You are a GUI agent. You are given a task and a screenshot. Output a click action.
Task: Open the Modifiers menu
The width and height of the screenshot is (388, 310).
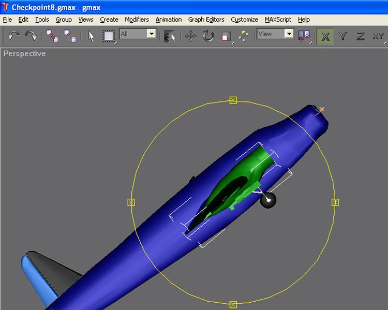click(x=137, y=20)
